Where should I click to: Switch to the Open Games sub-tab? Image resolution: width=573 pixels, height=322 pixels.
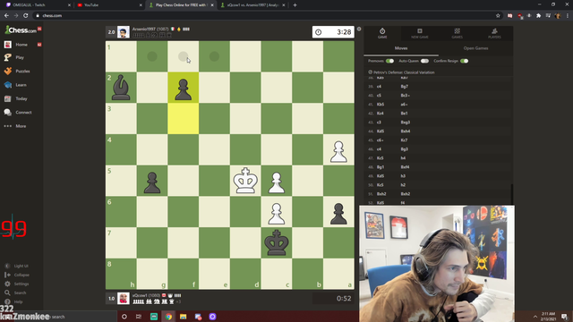pyautogui.click(x=475, y=48)
